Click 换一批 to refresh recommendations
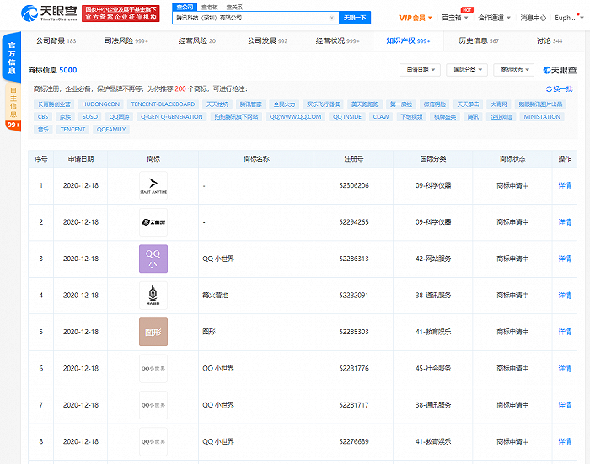 tap(562, 89)
